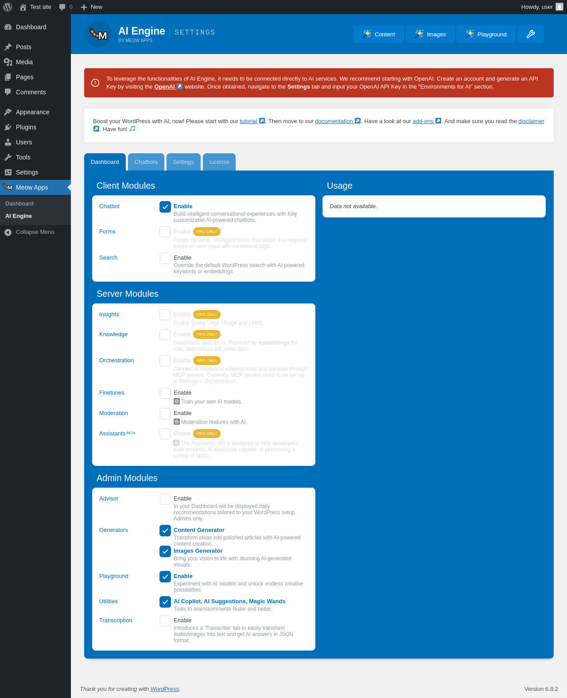Open the Images generator button
The width and height of the screenshot is (567, 698).
click(430, 34)
